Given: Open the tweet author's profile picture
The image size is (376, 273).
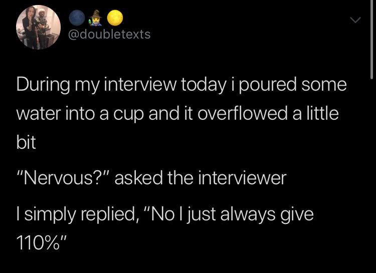Looking at the screenshot, I should coord(39,28).
